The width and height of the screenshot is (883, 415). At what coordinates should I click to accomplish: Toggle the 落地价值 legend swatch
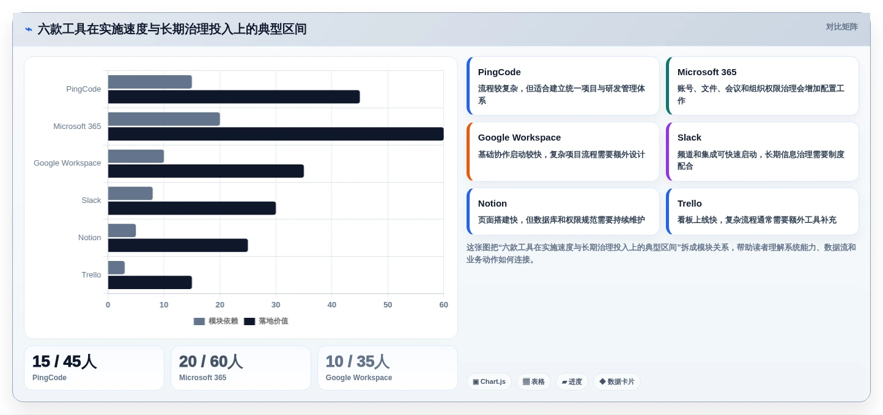tap(249, 321)
